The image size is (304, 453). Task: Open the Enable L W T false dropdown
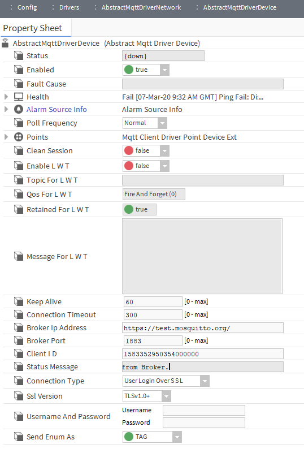[x=164, y=166]
